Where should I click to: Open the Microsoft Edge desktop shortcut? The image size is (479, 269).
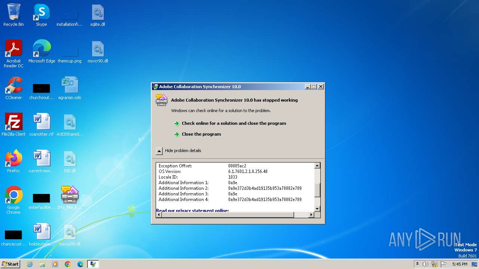42,52
